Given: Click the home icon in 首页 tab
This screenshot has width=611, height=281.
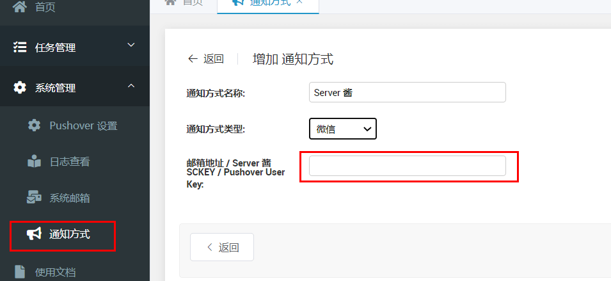Looking at the screenshot, I should tap(170, 2).
